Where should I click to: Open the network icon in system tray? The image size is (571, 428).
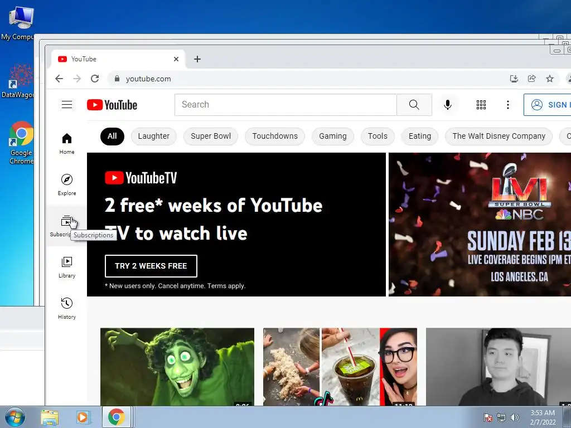pos(501,417)
